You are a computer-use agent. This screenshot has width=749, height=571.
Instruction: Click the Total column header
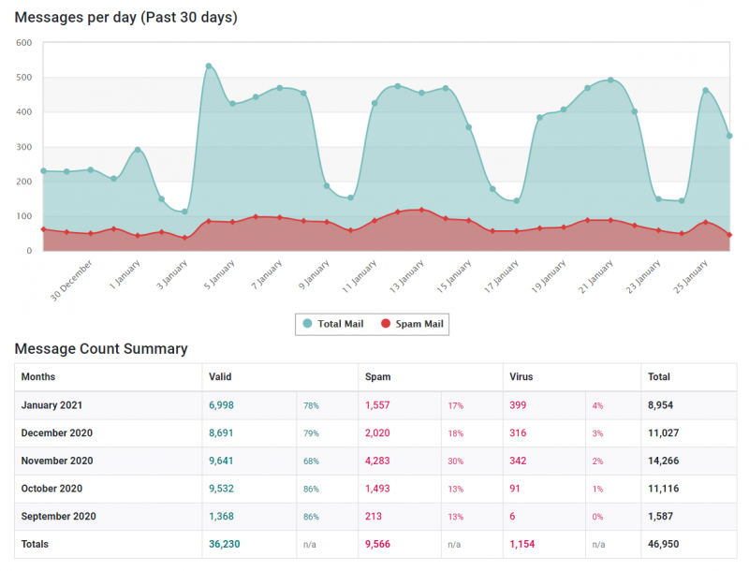pos(658,377)
